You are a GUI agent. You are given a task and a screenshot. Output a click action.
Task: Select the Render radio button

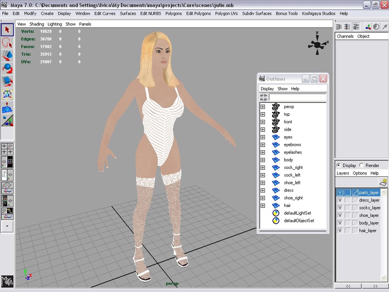(x=361, y=165)
